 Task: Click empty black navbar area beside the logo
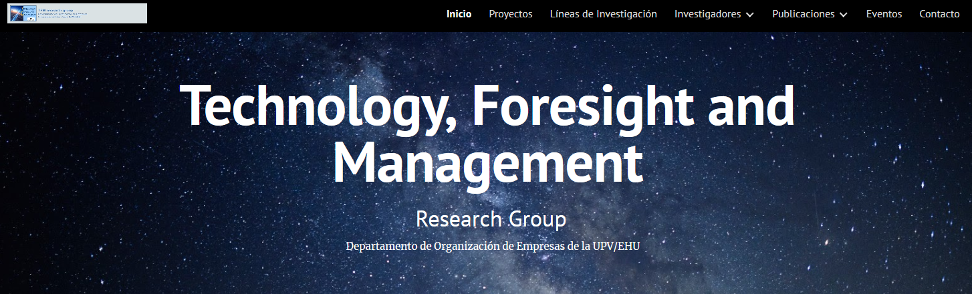click(x=287, y=15)
